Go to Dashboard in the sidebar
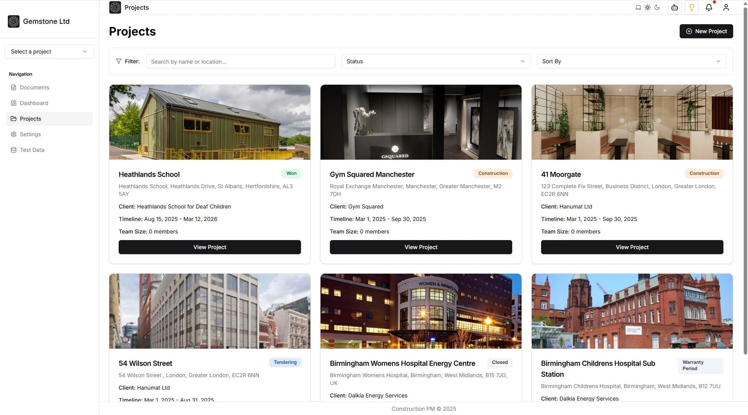Image resolution: width=748 pixels, height=415 pixels. 34,103
